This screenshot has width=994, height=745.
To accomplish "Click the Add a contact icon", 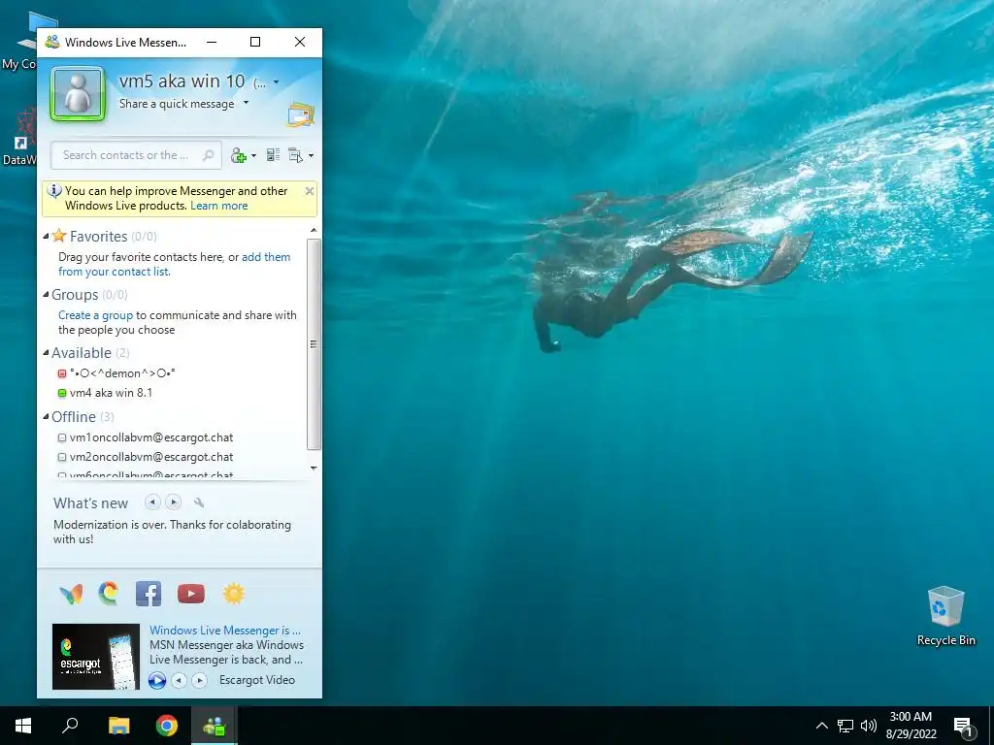I will point(239,155).
